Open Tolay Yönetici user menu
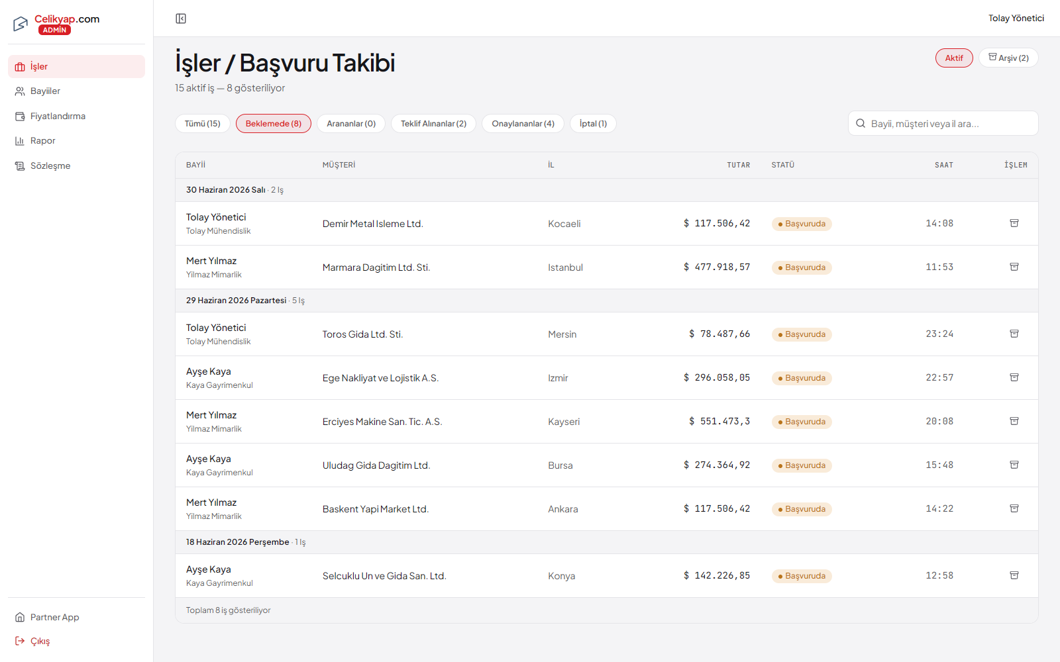 [1016, 19]
